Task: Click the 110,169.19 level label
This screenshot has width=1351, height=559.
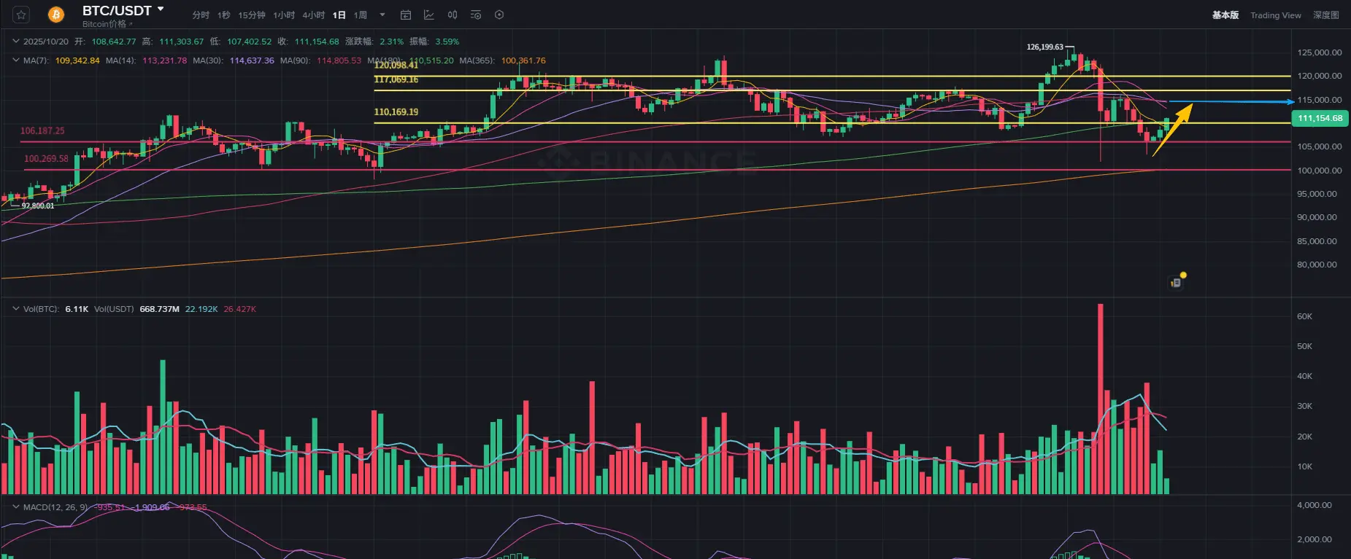Action: click(396, 112)
